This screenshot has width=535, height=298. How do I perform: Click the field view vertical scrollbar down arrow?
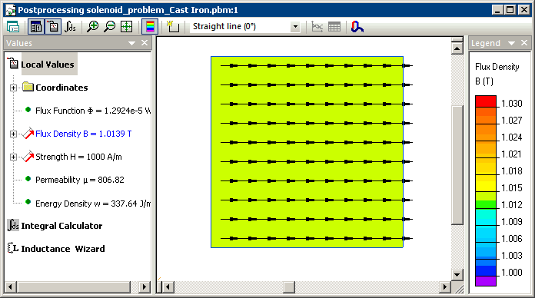(x=457, y=274)
